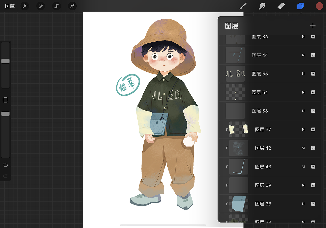Open blend mode settings of 图层 38
The width and height of the screenshot is (326, 228).
pos(303,204)
